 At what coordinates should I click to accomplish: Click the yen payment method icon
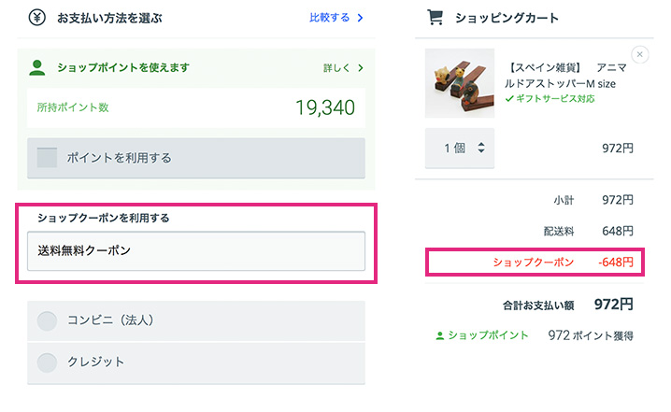[x=37, y=18]
